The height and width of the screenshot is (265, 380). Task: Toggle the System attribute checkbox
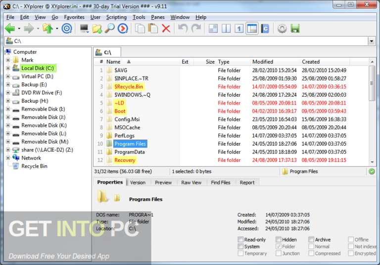coord(240,246)
